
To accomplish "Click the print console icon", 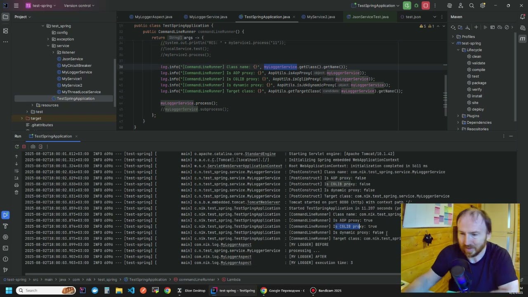I will 16,185.
